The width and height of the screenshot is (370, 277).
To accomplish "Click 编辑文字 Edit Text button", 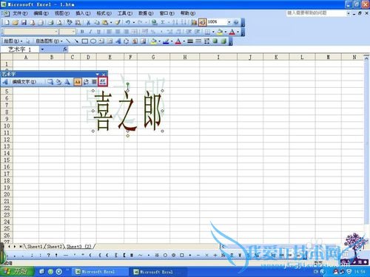I will pos(27,82).
